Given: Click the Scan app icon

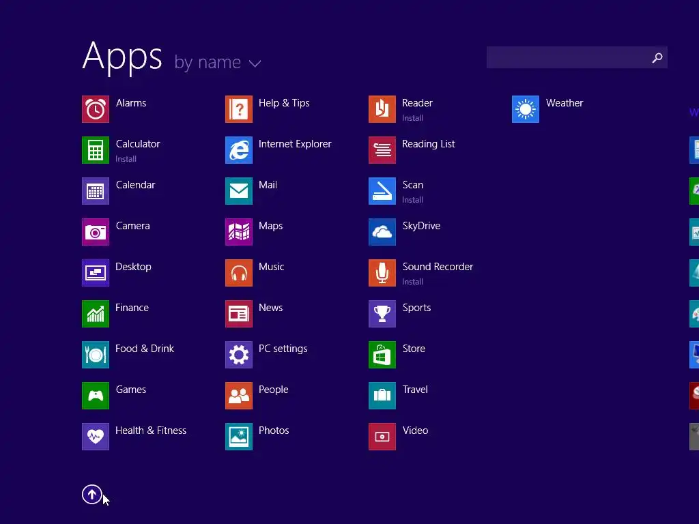Looking at the screenshot, I should click(x=382, y=191).
